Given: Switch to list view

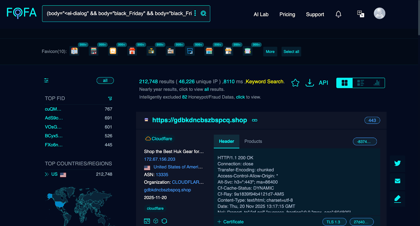Looking at the screenshot, I should click(360, 83).
